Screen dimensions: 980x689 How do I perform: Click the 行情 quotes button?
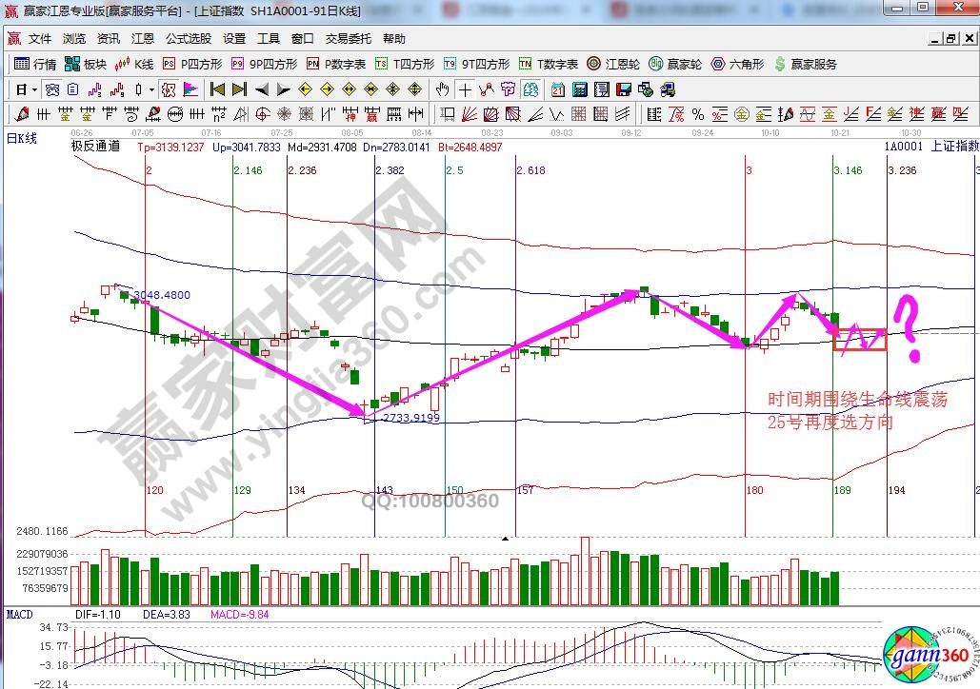36,64
